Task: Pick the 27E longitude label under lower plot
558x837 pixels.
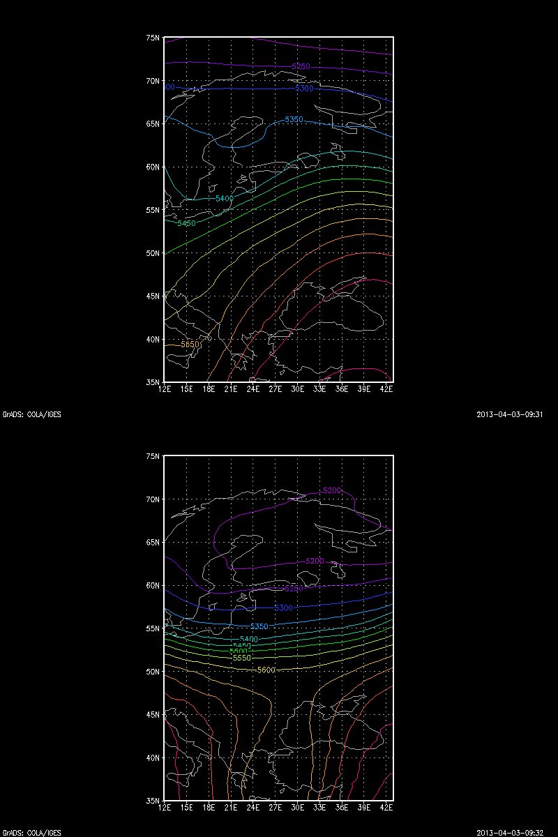Action: (276, 808)
